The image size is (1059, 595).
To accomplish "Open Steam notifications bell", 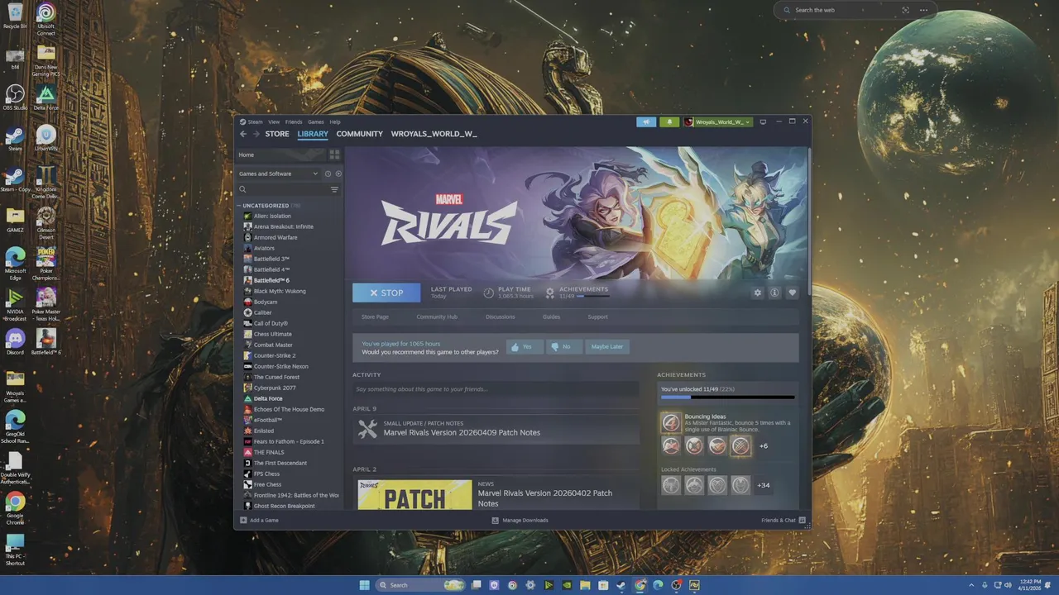I will click(668, 122).
